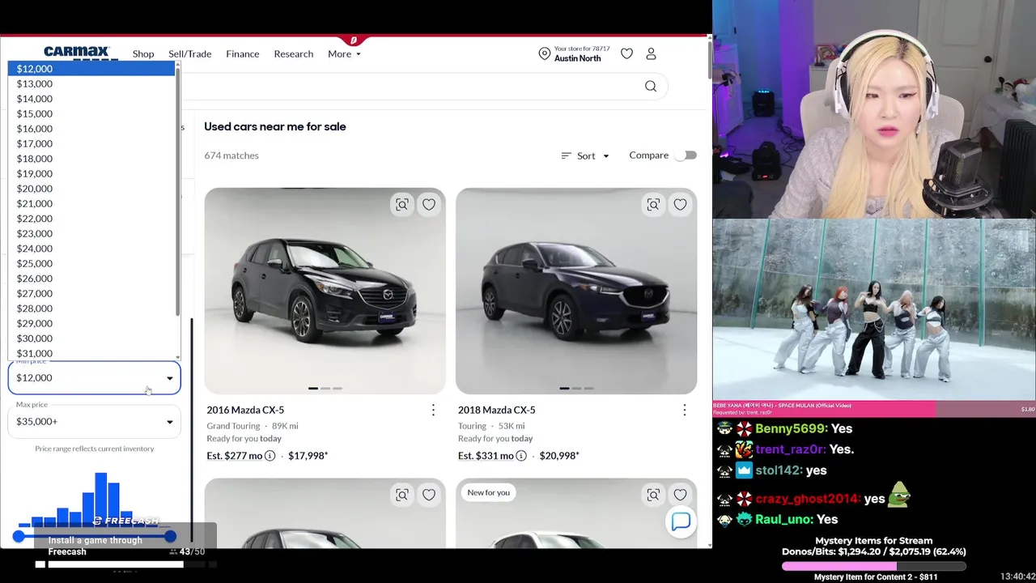This screenshot has width=1036, height=583.
Task: Select $20,000 in min price list
Action: point(91,189)
